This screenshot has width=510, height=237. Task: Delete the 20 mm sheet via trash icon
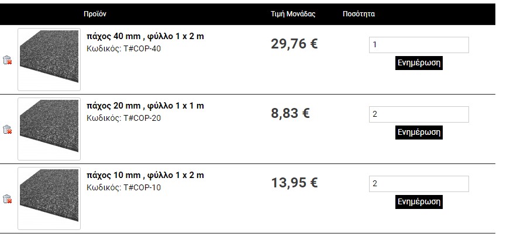point(7,130)
